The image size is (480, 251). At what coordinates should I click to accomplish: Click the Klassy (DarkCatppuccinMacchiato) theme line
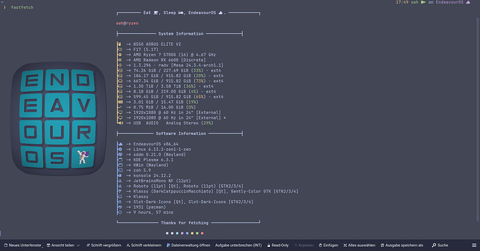216,191
